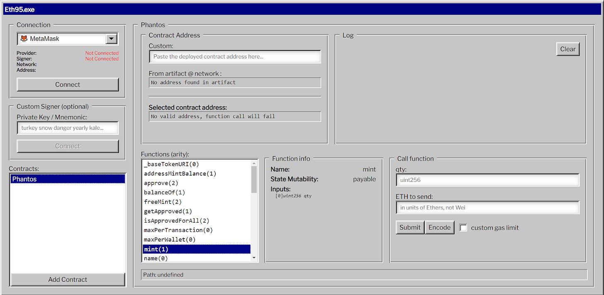
Task: Select the balanceOf(1) function
Action: pyautogui.click(x=163, y=192)
